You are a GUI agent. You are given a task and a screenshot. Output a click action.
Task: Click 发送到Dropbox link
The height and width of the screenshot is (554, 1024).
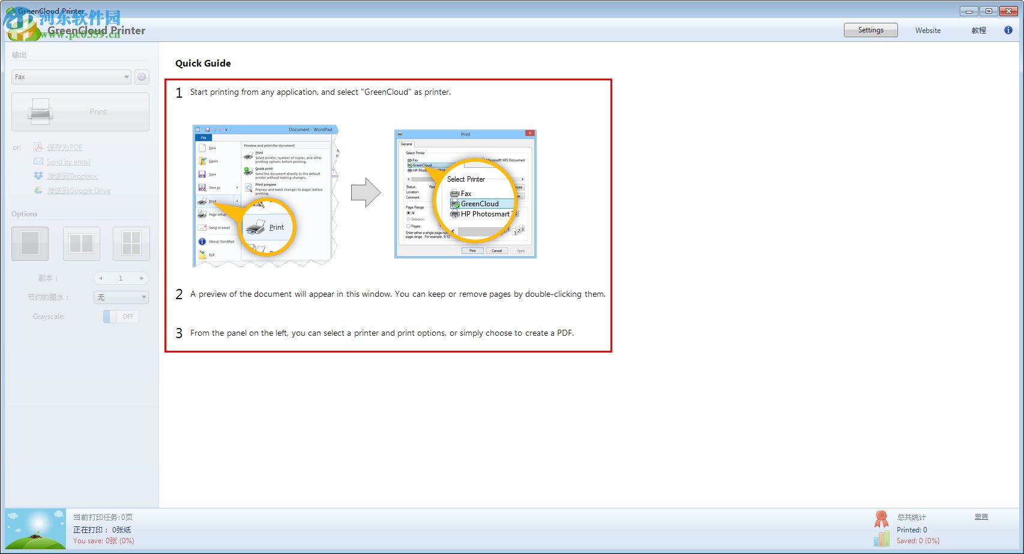coord(72,176)
